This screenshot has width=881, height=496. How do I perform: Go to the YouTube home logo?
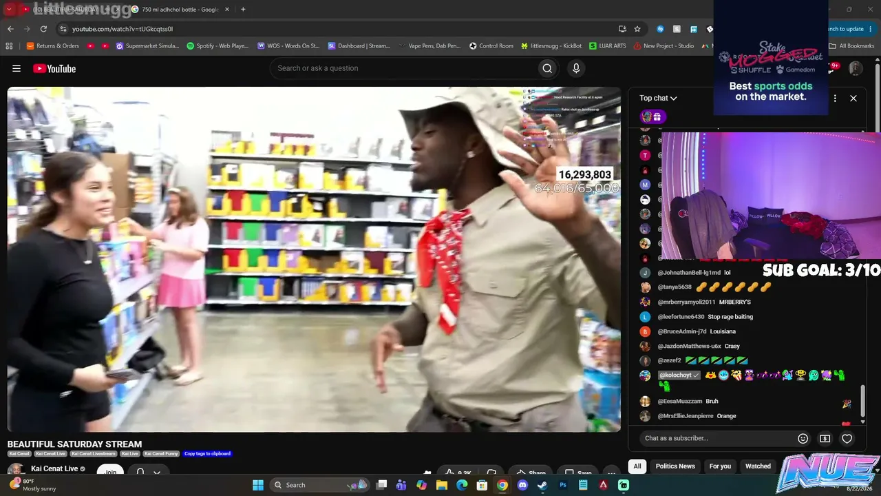point(54,68)
